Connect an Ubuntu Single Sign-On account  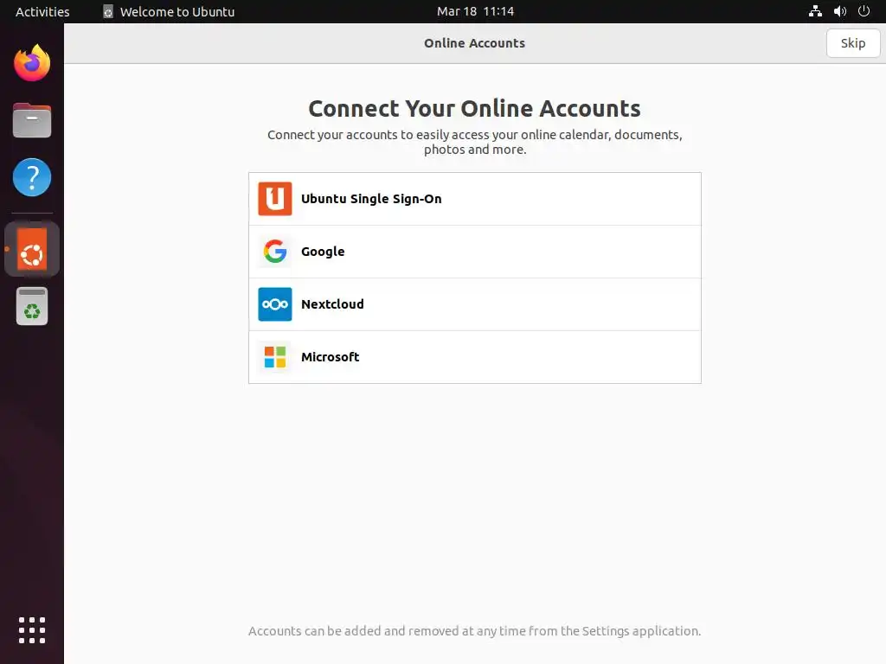click(475, 199)
